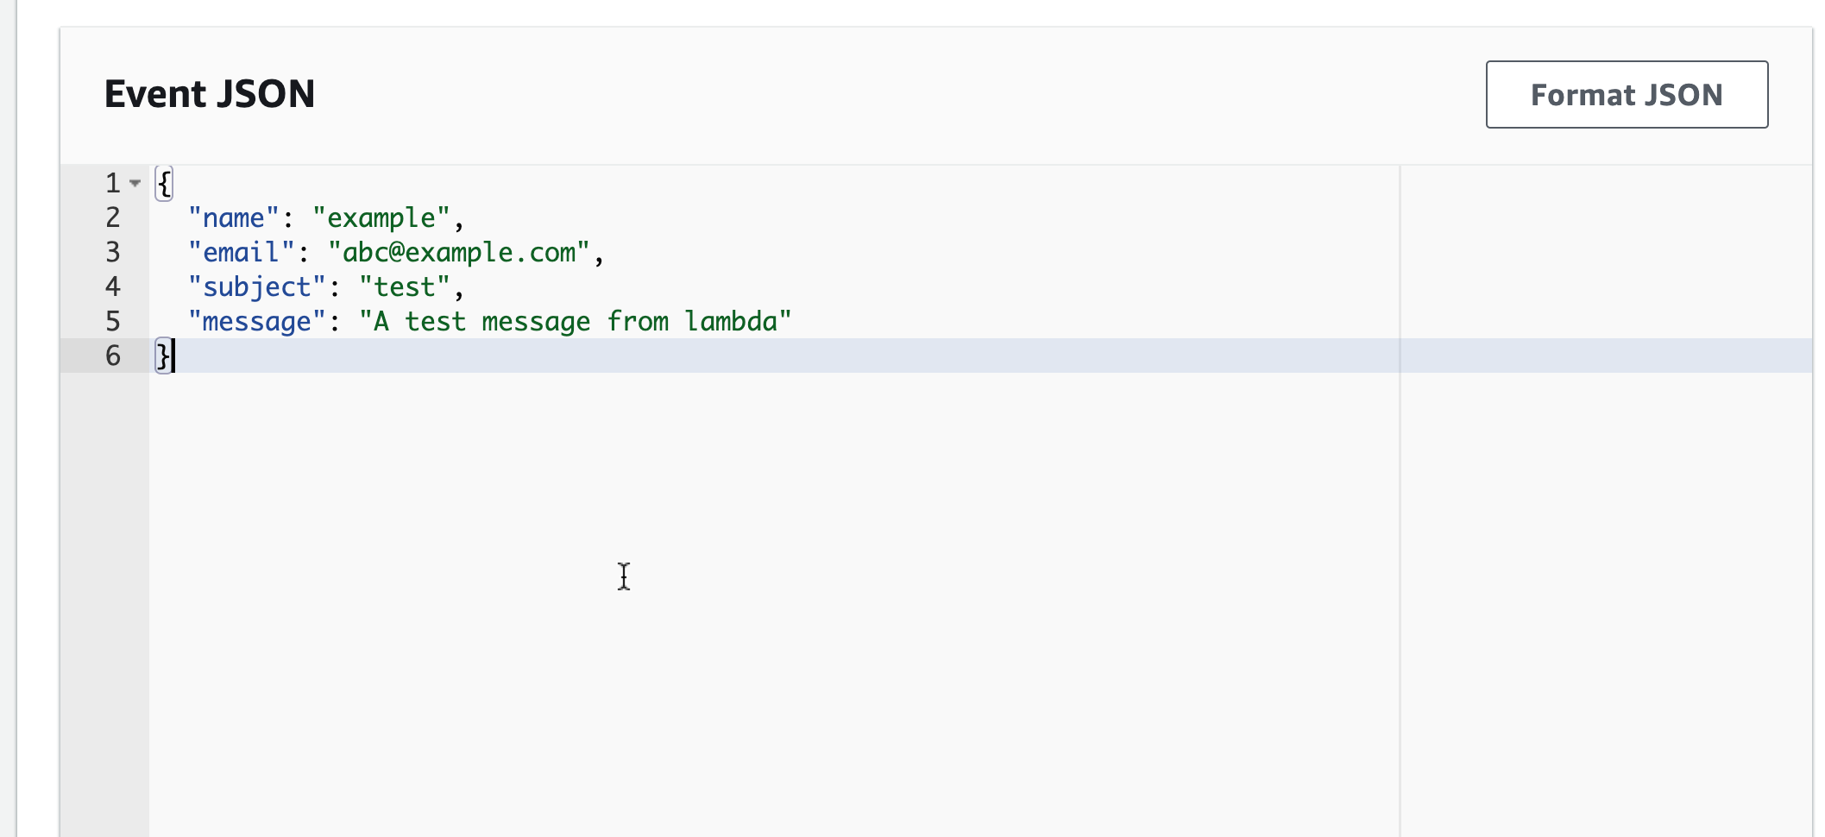Screen dimensions: 1825x837
Task: Place cursor in the "email" key
Action: coord(241,253)
